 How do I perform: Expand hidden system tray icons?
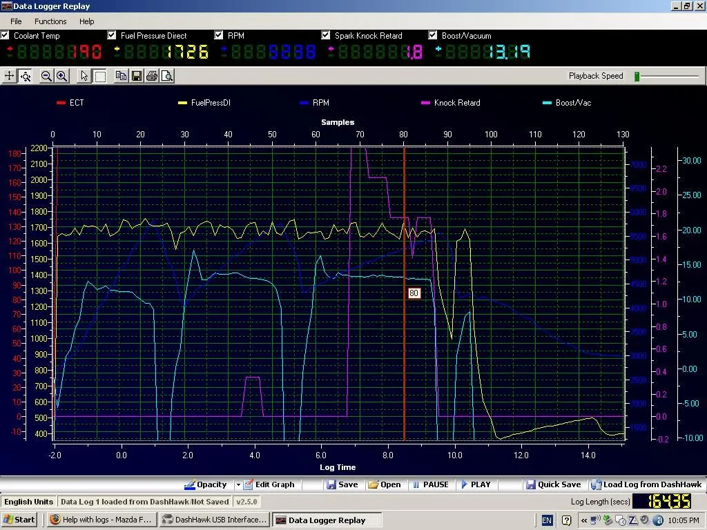pos(584,520)
